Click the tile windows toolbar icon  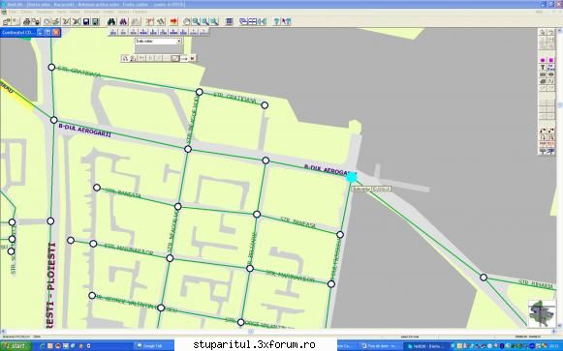click(253, 21)
